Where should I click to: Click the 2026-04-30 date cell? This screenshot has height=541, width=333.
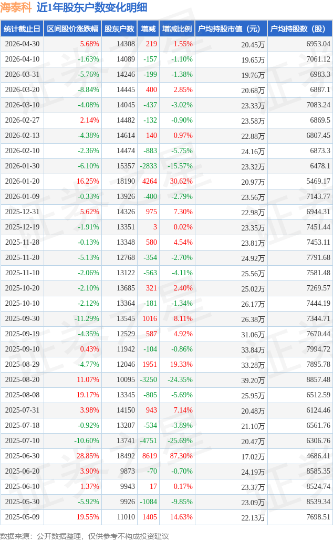click(23, 44)
